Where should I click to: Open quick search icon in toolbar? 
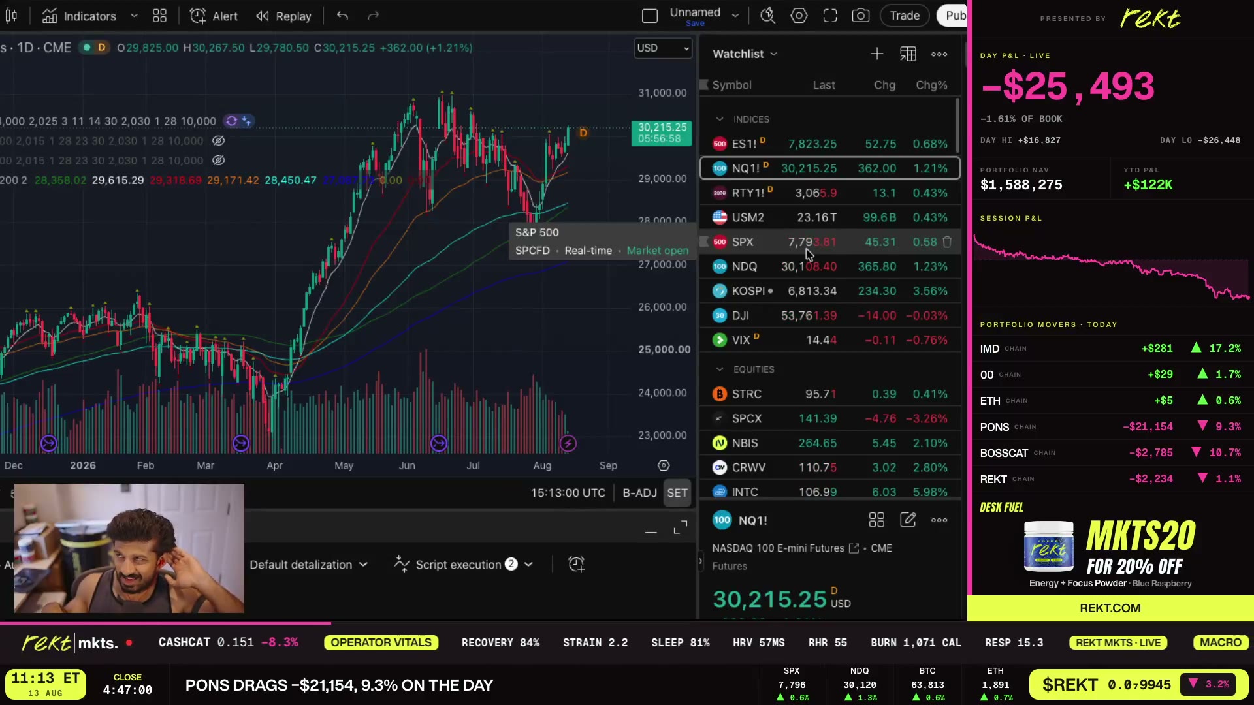[x=767, y=16]
